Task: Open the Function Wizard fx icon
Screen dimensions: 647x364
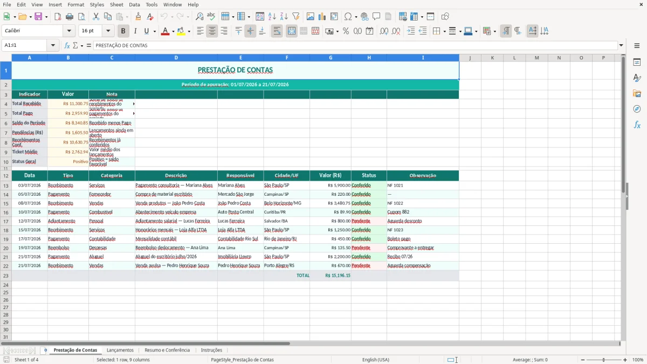Action: tap(67, 45)
